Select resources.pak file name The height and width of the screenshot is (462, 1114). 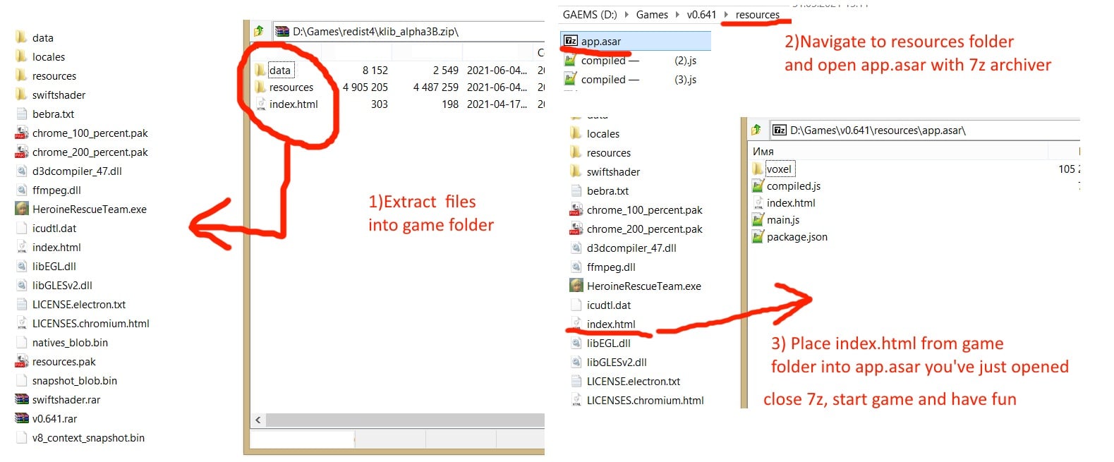point(63,362)
